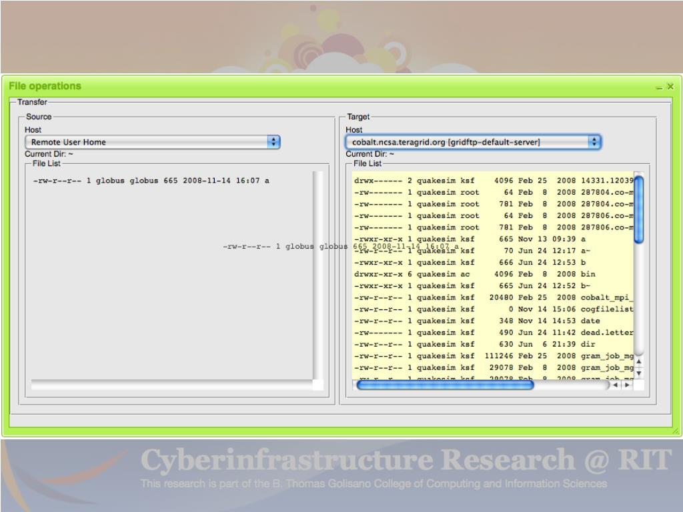Open the Target Host dropdown cobalt.ncsa.teragrid.org
Image resolution: width=683 pixels, height=512 pixels.
(x=473, y=142)
